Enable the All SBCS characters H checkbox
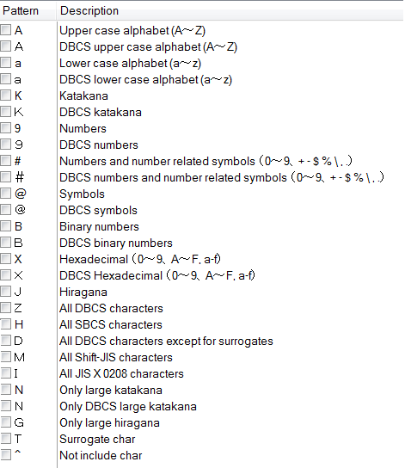The height and width of the screenshot is (468, 405). tap(5, 324)
